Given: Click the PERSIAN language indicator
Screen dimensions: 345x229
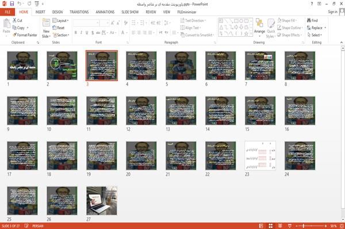Looking at the screenshot, I should pos(38,226).
